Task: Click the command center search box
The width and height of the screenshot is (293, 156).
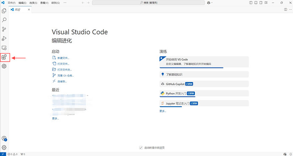Action: coord(149,3)
